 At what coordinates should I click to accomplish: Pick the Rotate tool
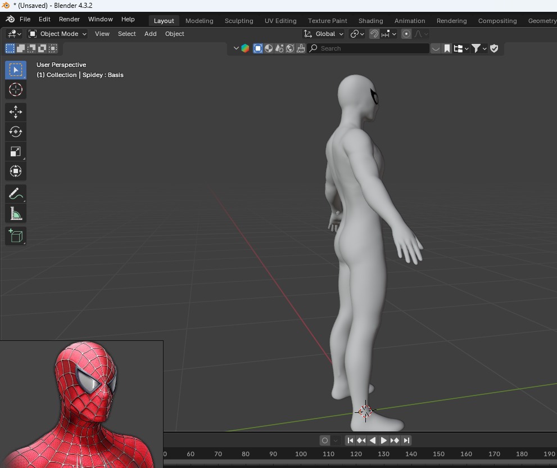click(15, 132)
